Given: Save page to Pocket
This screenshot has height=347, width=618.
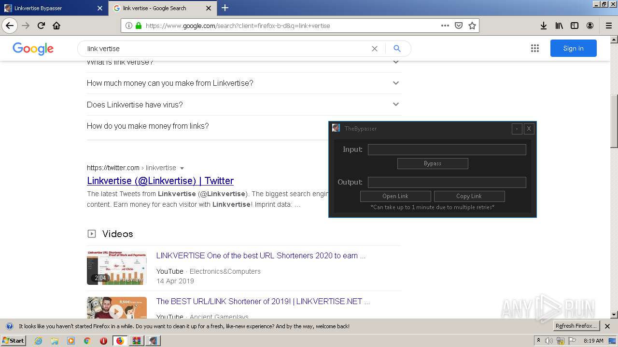Looking at the screenshot, I should (459, 26).
